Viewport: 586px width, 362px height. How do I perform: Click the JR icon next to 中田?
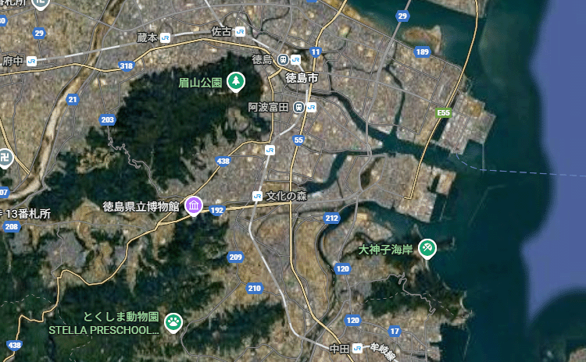357,349
